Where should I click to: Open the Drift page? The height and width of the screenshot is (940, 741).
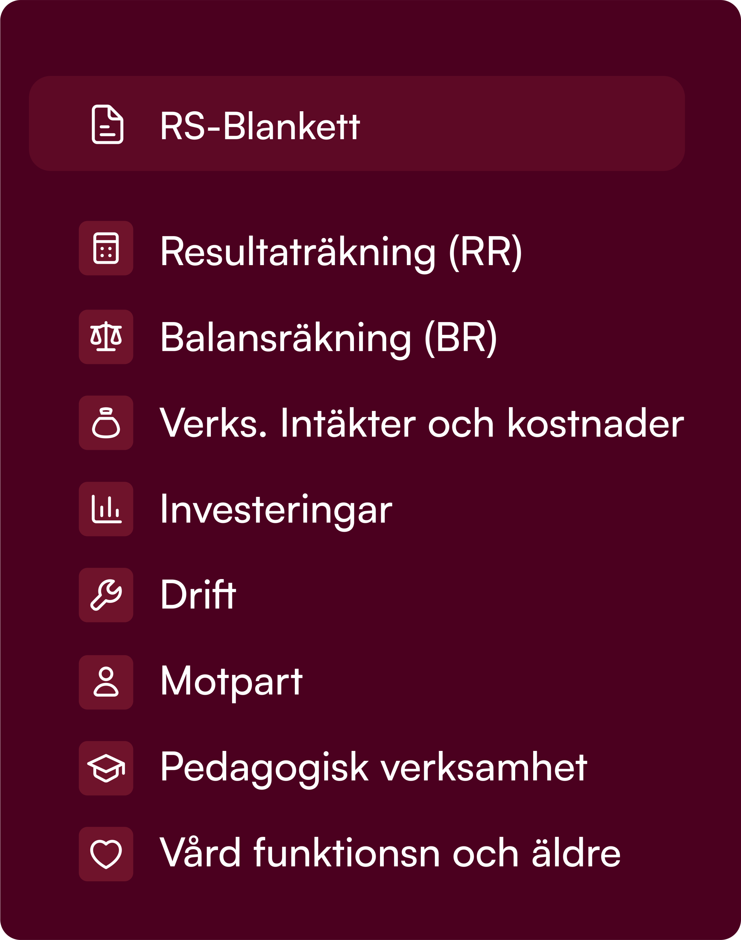click(198, 595)
